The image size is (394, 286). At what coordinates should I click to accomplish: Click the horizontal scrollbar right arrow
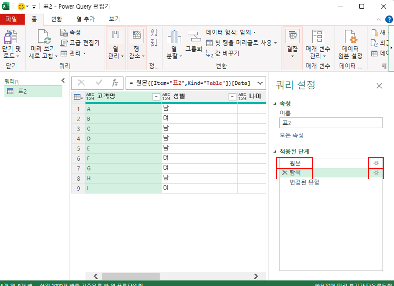pos(256,276)
